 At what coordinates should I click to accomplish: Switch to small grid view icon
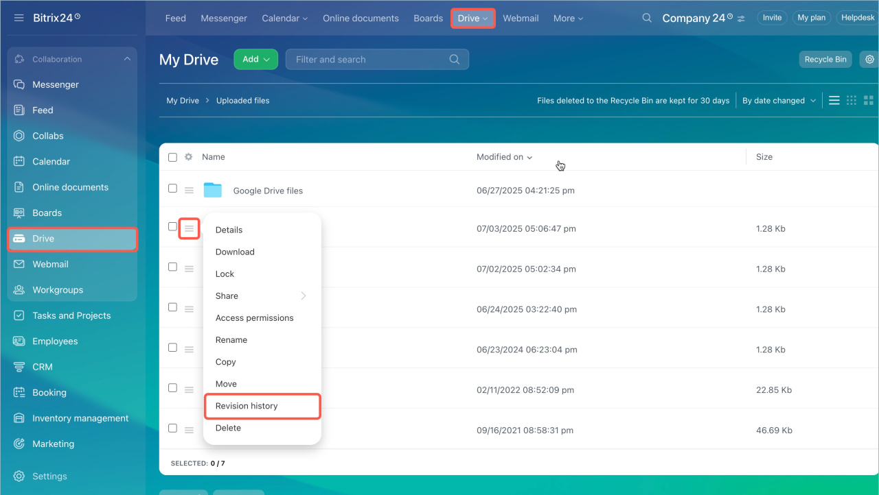point(852,100)
